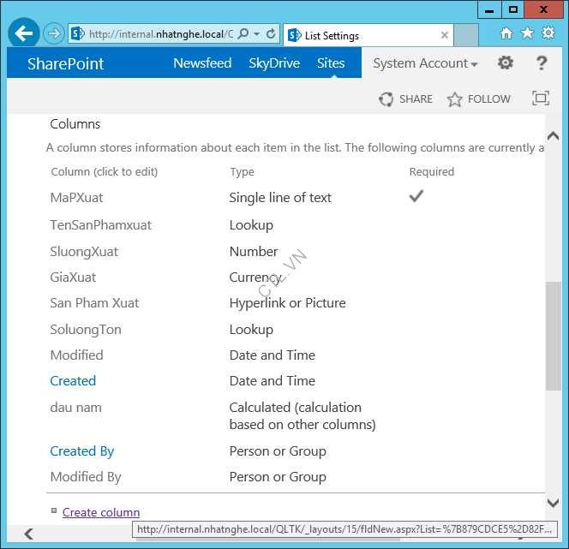This screenshot has width=569, height=549.
Task: Select the List Settings tab
Action: pyautogui.click(x=368, y=35)
